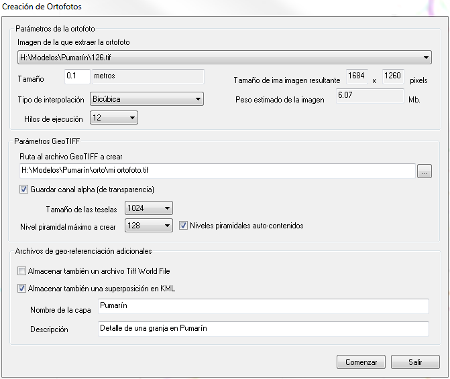Toggle Guardar canal alpha checkbox

coord(24,189)
